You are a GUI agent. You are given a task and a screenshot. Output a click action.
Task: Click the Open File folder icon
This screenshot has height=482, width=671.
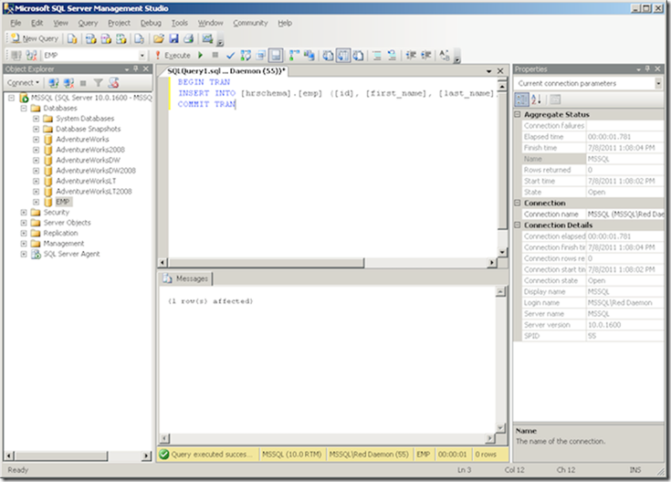[158, 39]
